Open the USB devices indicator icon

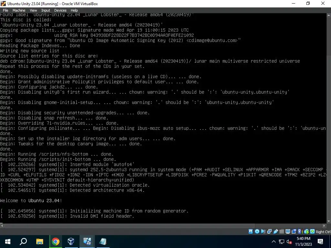[276, 232]
